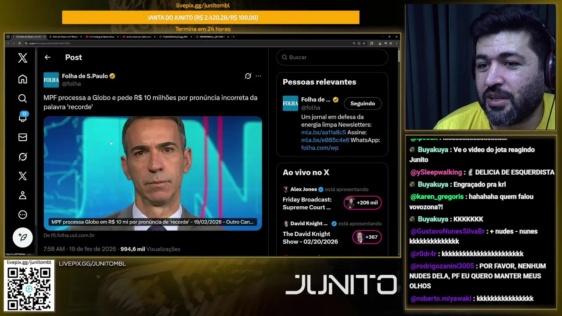This screenshot has height=316, width=562.
Task: Open De f5.folha.uol.com.br source link
Action: (x=69, y=235)
